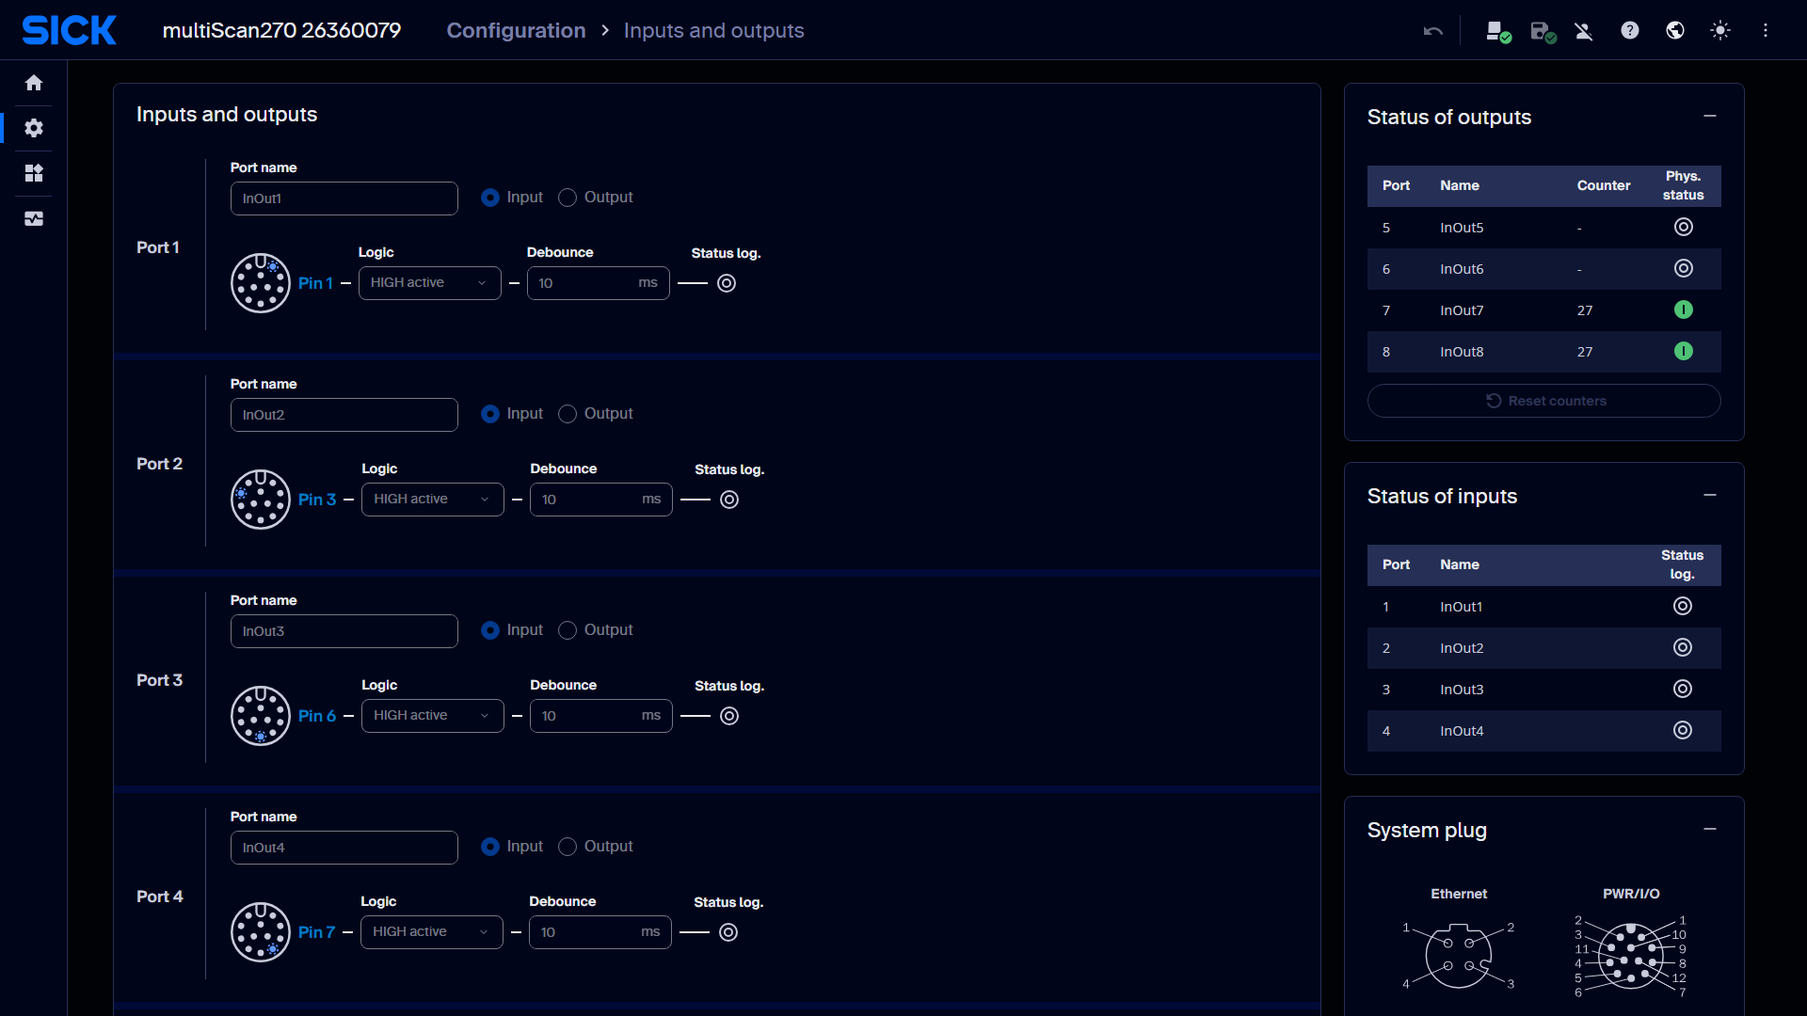The image size is (1807, 1016).
Task: Click the save-to-device icon
Action: coord(1543,31)
